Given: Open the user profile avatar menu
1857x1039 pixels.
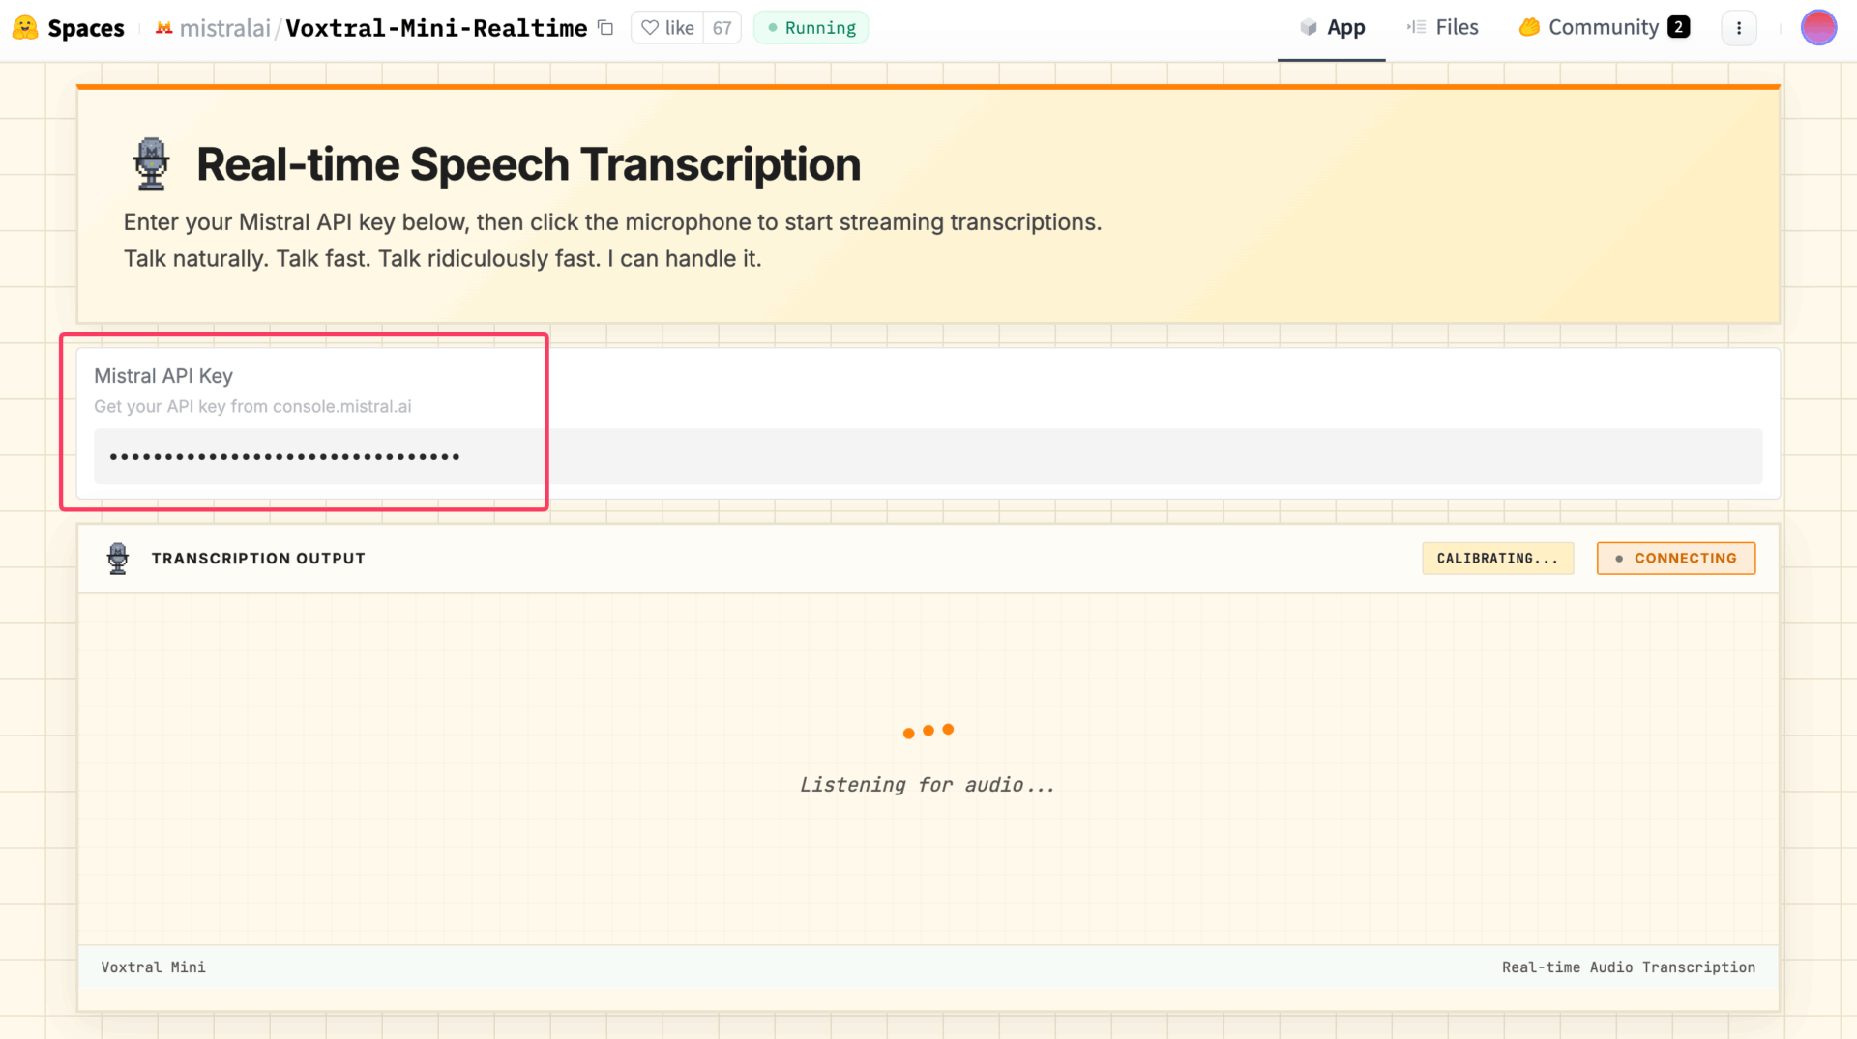Looking at the screenshot, I should 1817,28.
